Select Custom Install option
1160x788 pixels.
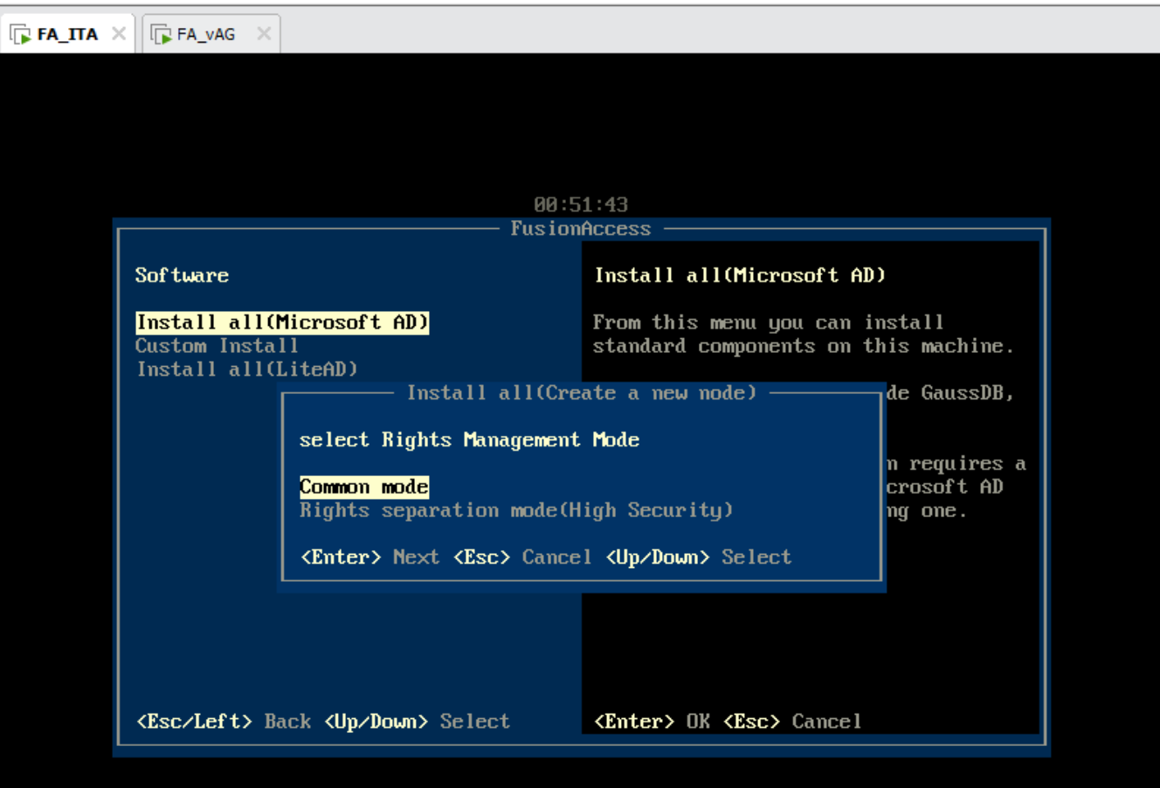click(217, 346)
